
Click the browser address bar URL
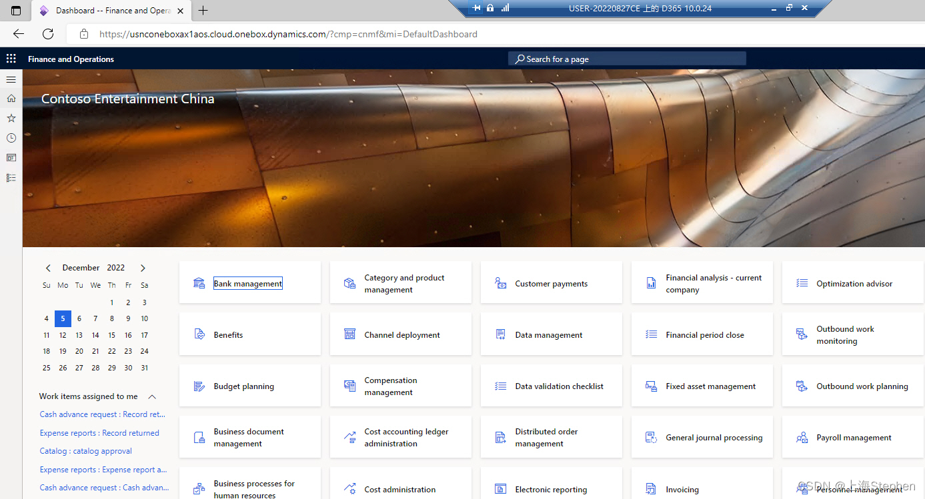click(x=288, y=34)
